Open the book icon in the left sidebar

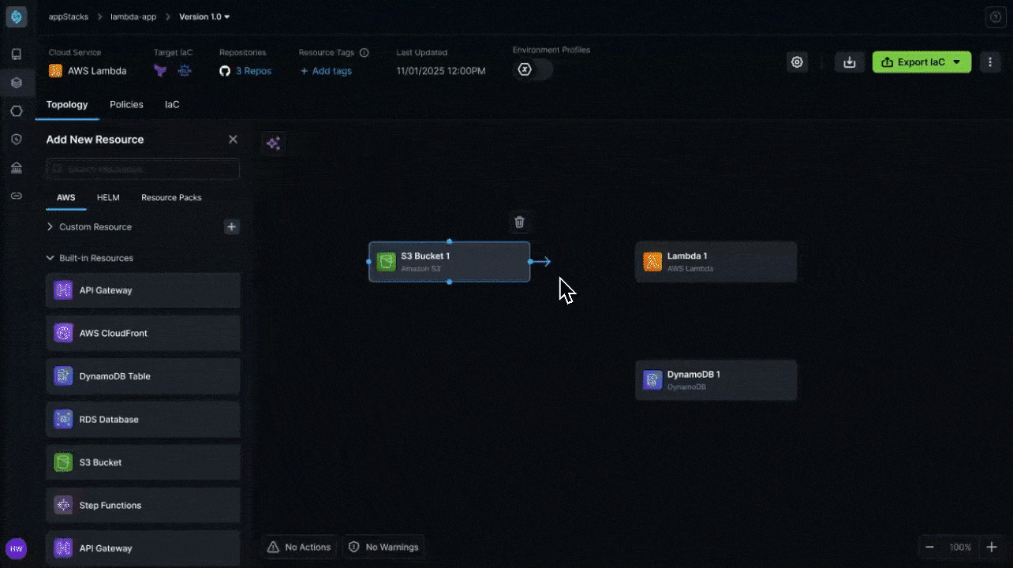coord(17,54)
